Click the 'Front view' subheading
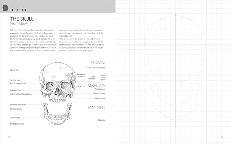The height and width of the screenshot is (144, 231). tap(19, 23)
